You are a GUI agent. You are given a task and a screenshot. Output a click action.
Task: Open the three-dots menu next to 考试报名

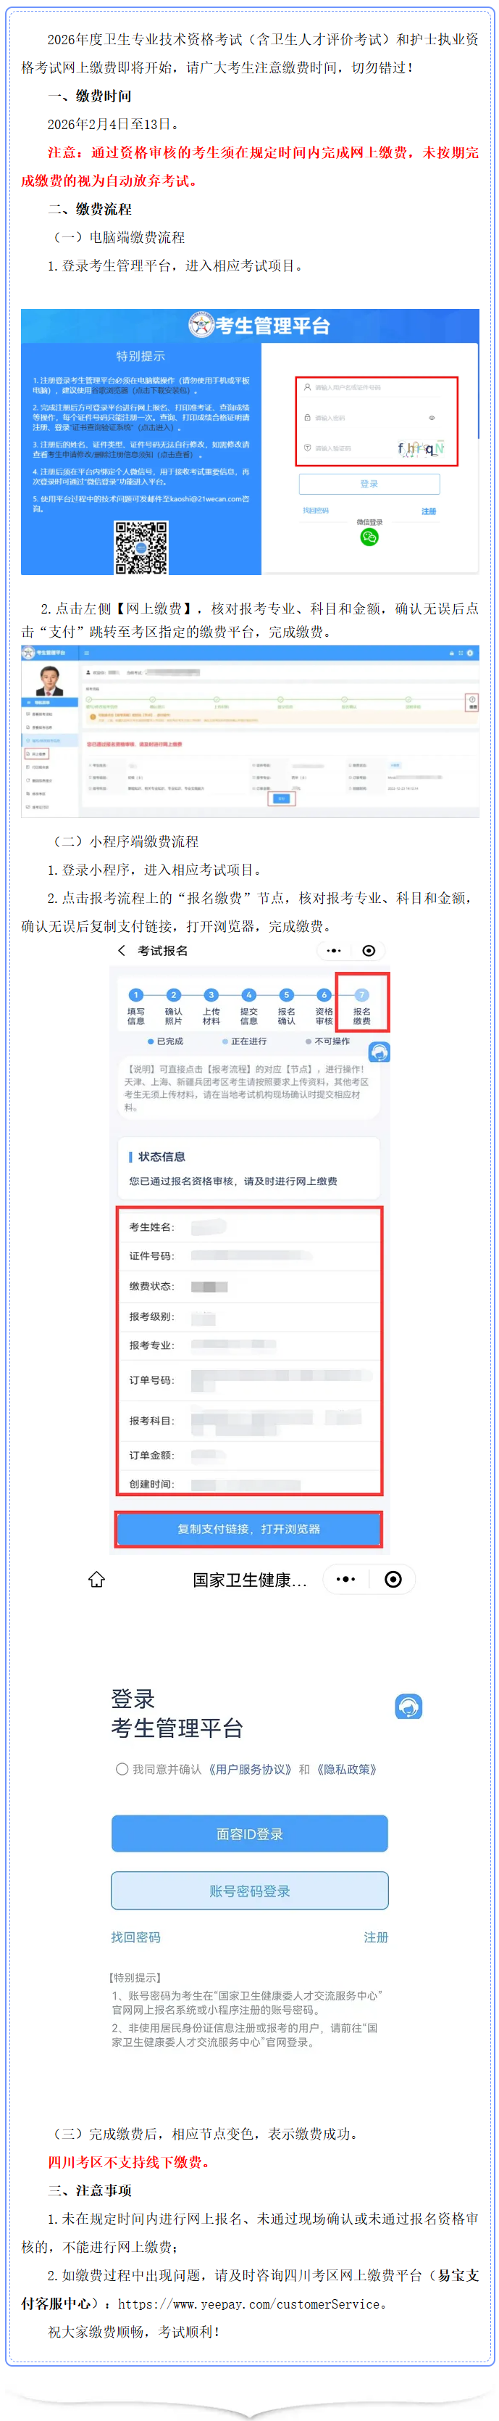334,950
